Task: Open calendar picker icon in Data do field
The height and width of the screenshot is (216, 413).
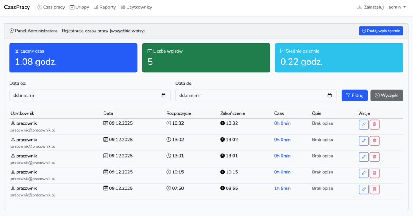Action: [330, 95]
